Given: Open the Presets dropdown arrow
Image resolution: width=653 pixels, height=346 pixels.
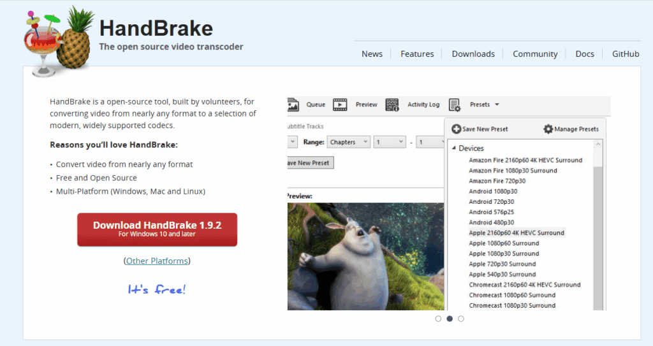Looking at the screenshot, I should pos(497,105).
